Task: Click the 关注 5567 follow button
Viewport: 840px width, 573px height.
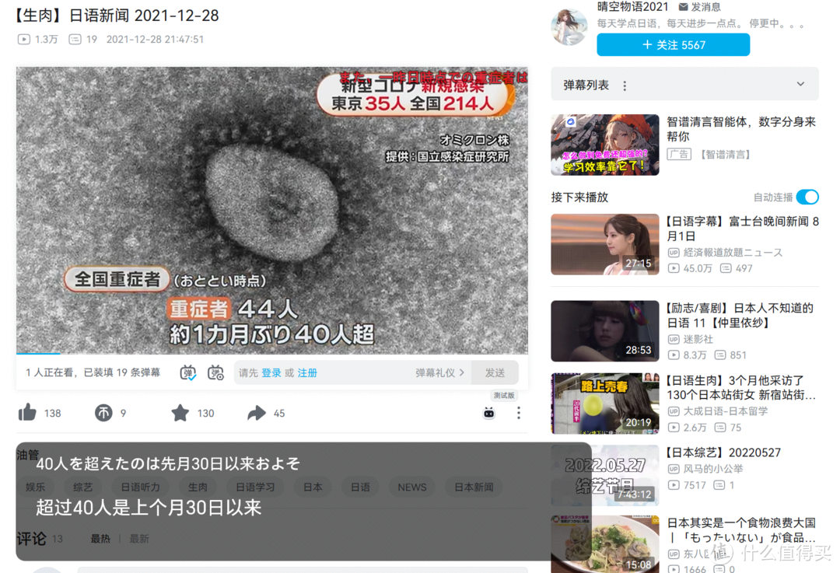Action: tap(673, 45)
